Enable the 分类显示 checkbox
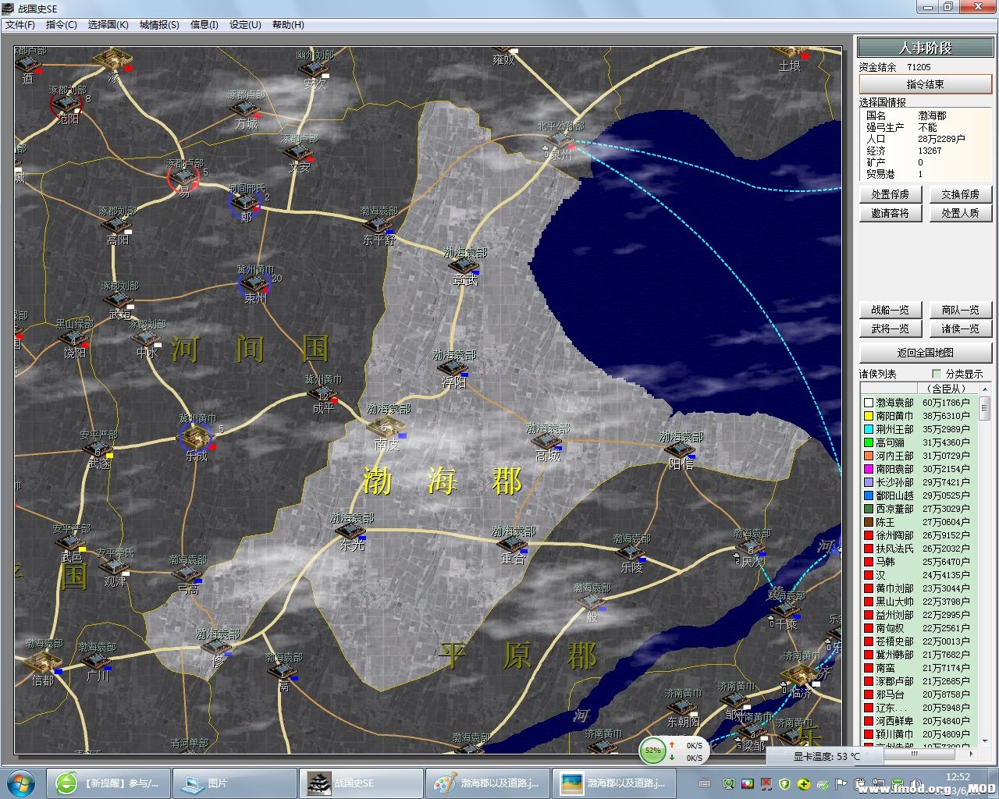 click(937, 374)
